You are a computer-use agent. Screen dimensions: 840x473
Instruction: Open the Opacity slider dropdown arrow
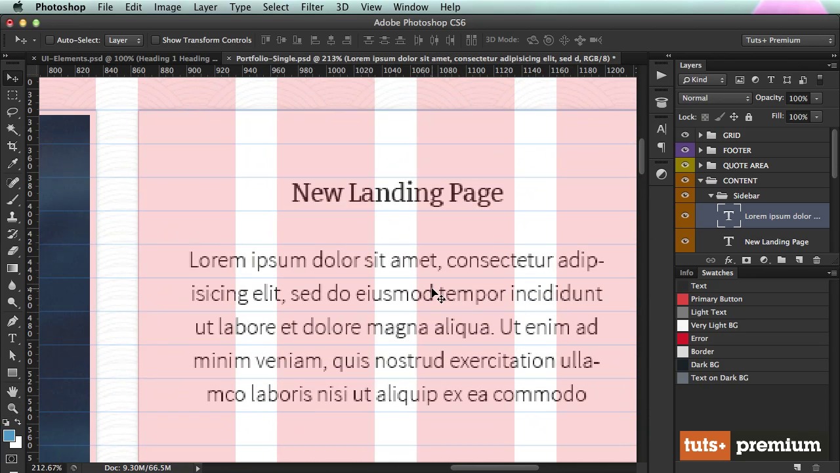(x=816, y=99)
